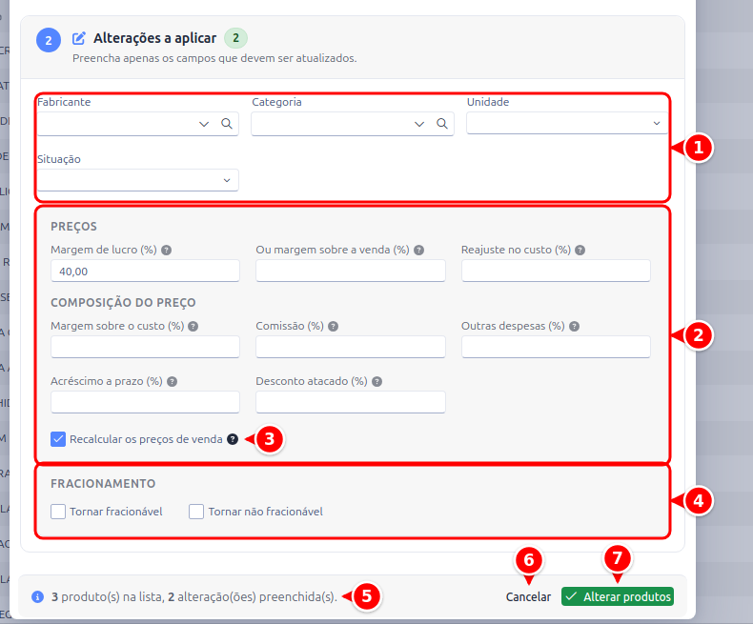753x624 pixels.
Task: Click the Categoria combo text area
Action: click(x=332, y=124)
